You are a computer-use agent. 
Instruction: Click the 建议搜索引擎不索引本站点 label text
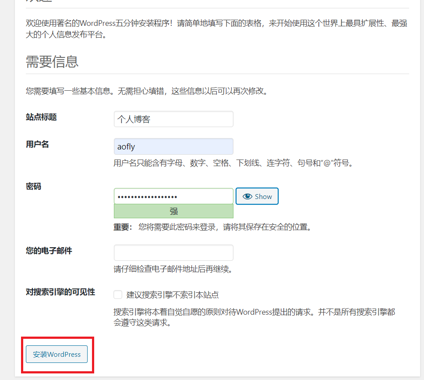173,295
